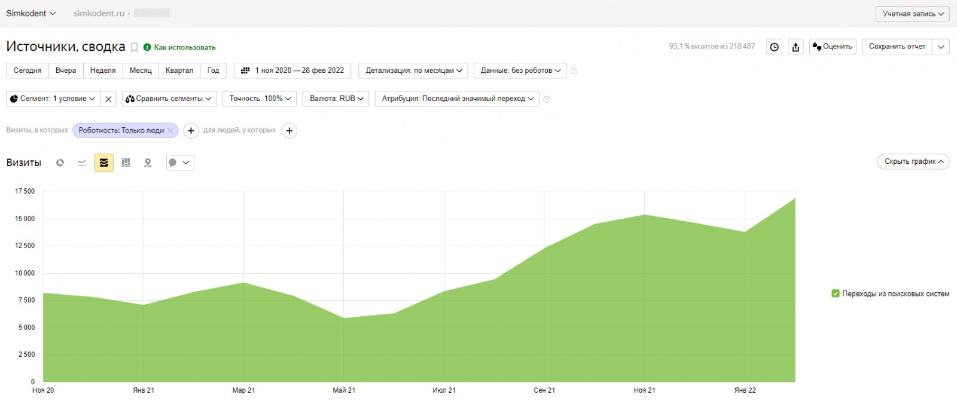
Task: Open the date range picker field
Action: coord(292,71)
